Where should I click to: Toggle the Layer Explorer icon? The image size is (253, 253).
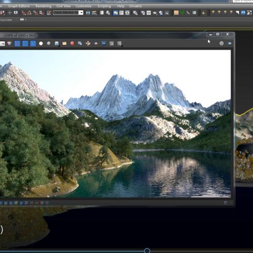pos(108,13)
